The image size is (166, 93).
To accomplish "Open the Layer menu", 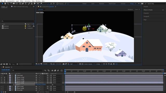I will click(x=17, y=1).
